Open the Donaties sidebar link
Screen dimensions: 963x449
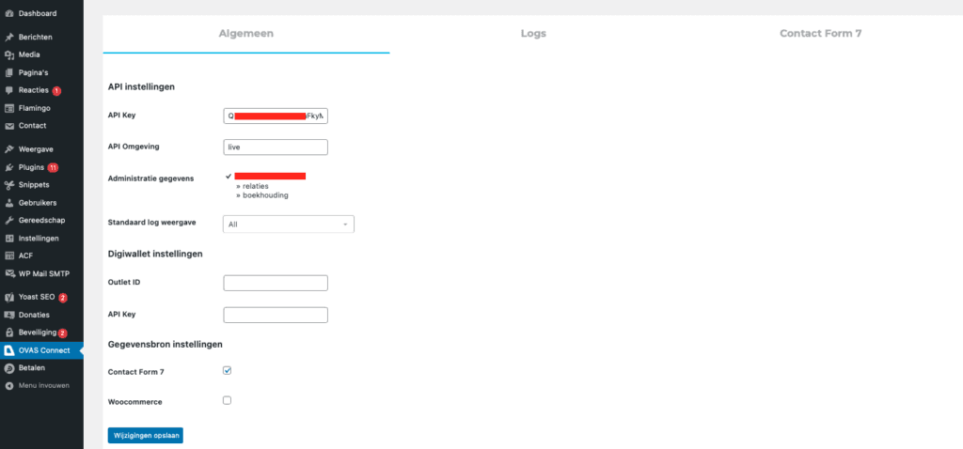click(34, 316)
